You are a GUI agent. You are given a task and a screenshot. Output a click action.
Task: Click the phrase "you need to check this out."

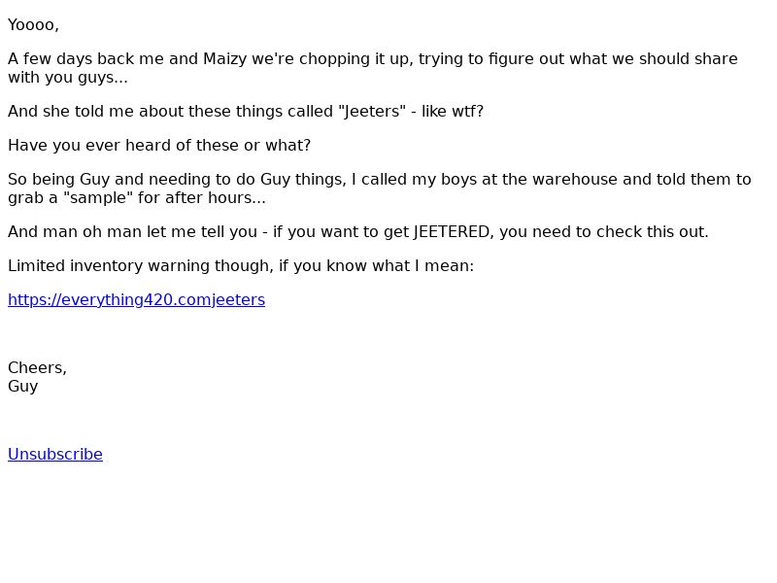click(x=604, y=231)
